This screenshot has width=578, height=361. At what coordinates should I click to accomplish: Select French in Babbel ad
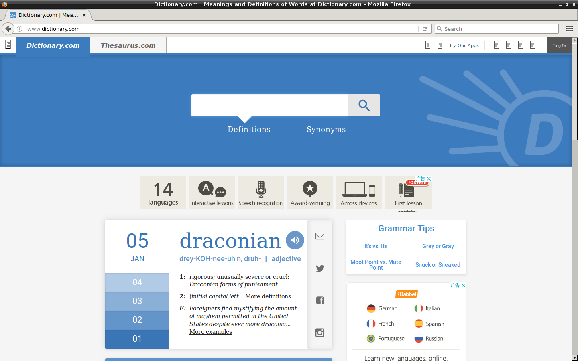click(x=381, y=324)
